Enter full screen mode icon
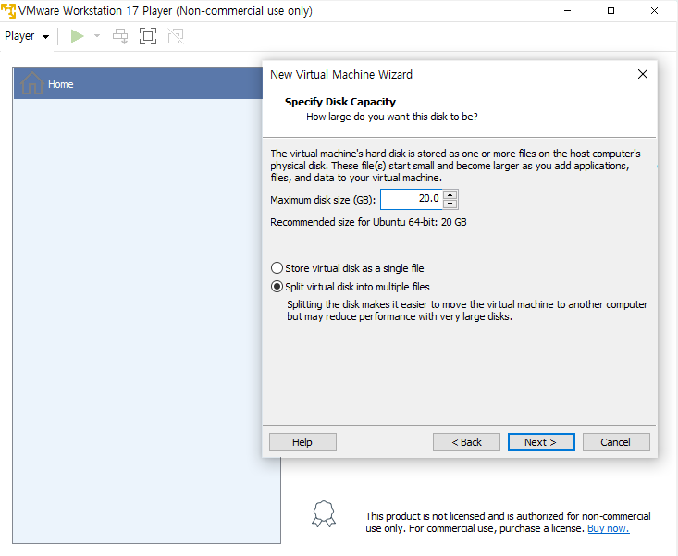678x556 pixels. pos(148,36)
